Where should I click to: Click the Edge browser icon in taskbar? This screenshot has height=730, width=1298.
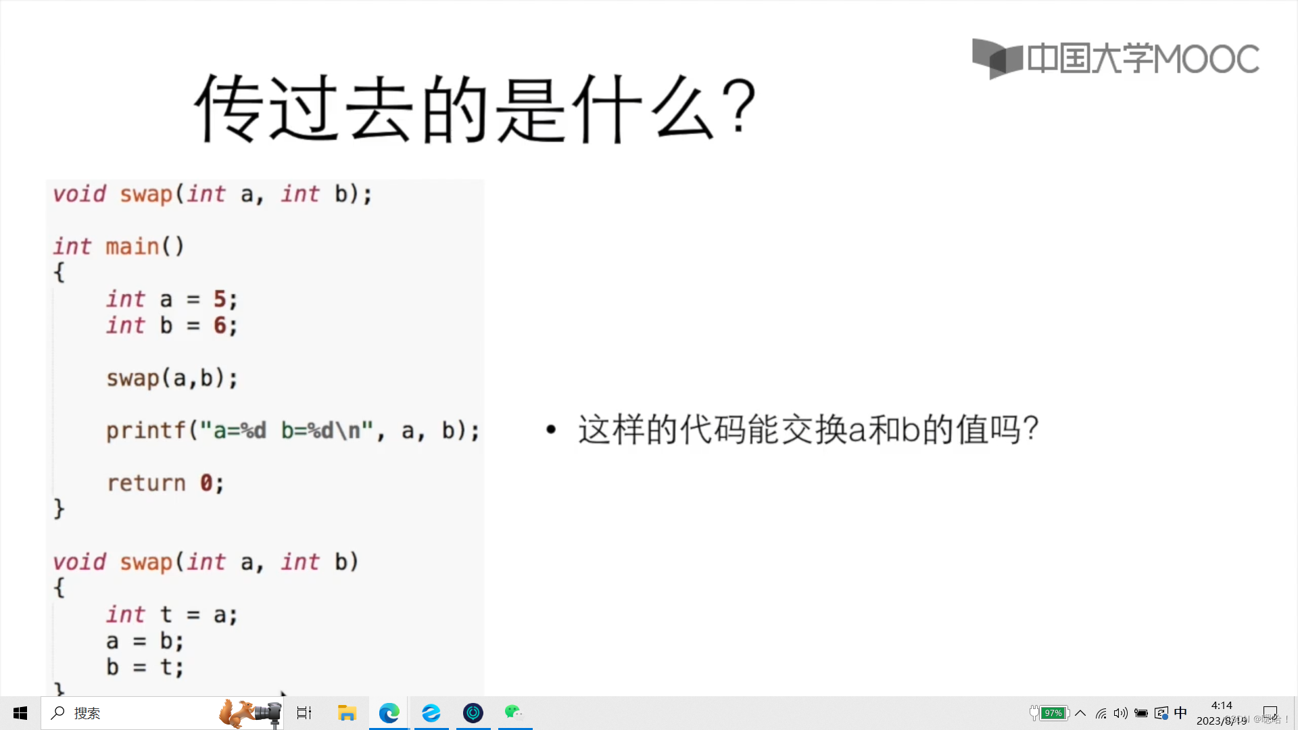(x=389, y=712)
